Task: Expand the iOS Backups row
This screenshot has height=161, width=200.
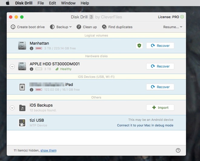Action: coord(12,108)
